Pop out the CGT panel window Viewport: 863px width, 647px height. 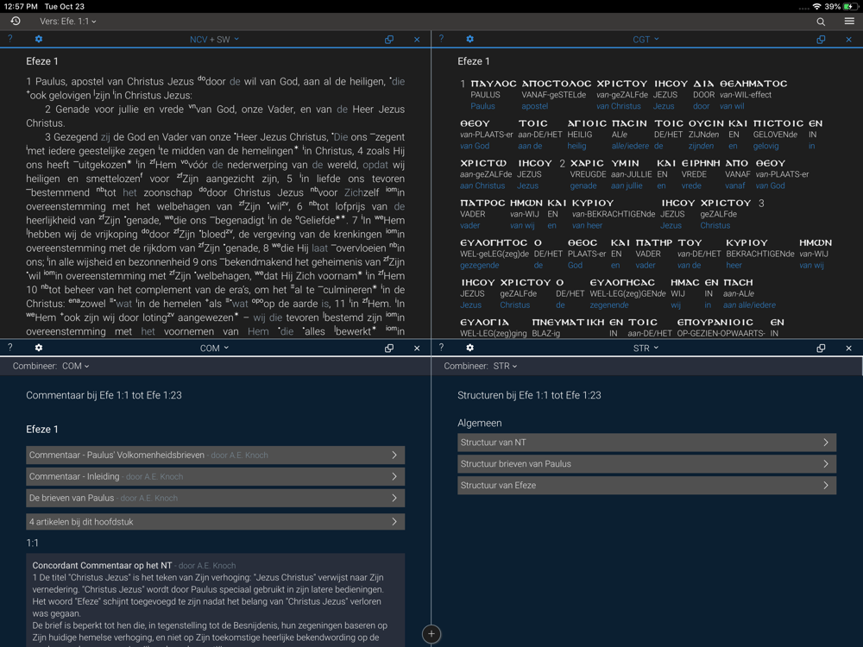click(x=821, y=39)
